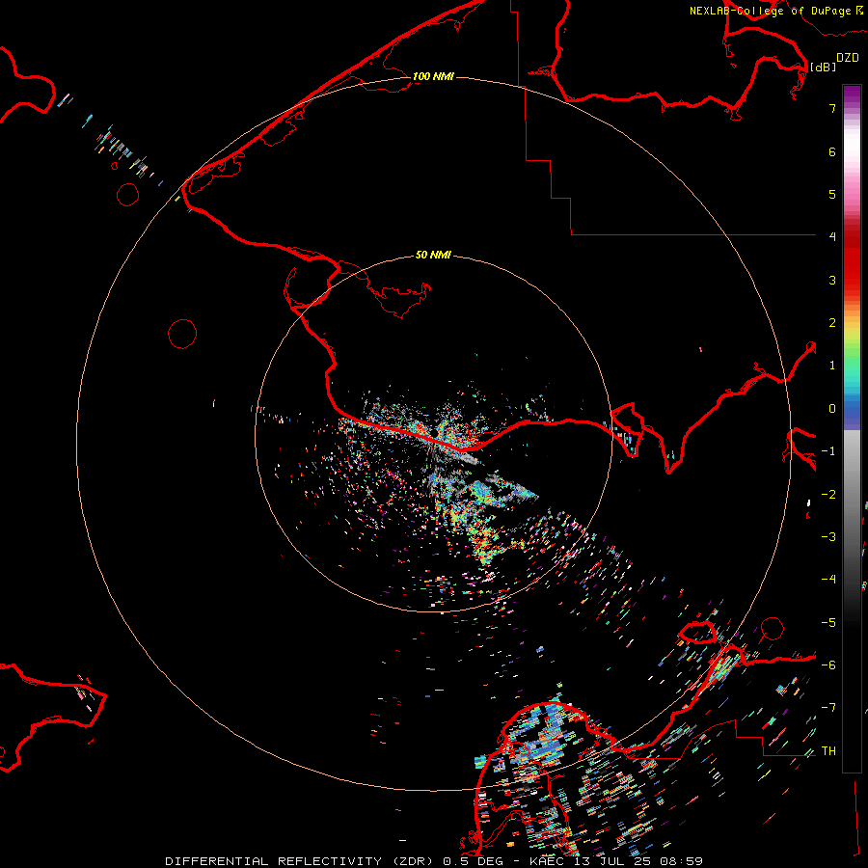The width and height of the screenshot is (868, 868).
Task: Click the -3 value on the scale
Action: click(828, 537)
